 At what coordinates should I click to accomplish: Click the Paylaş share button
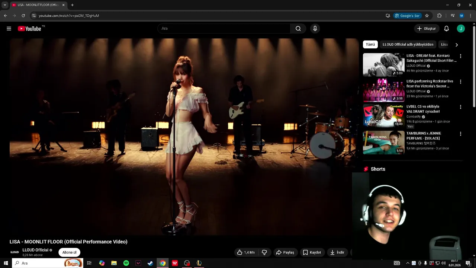(x=285, y=252)
